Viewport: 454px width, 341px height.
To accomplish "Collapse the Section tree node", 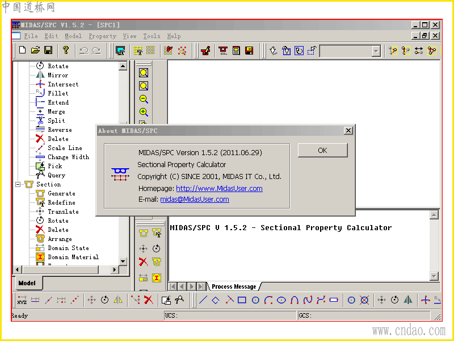I will tap(18, 184).
